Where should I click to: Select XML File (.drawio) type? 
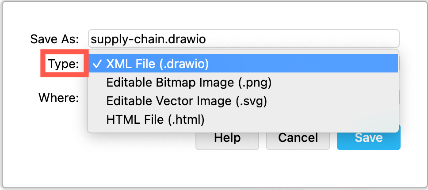tap(157, 64)
